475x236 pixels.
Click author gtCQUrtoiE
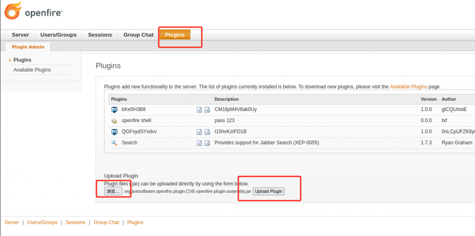coord(454,110)
